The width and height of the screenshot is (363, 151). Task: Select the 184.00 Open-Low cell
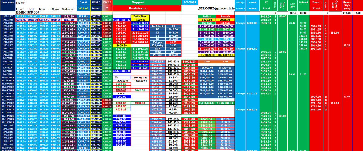[x=334, y=32]
